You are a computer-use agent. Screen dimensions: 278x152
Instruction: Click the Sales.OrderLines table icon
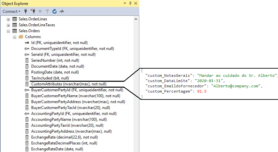tap(14, 19)
